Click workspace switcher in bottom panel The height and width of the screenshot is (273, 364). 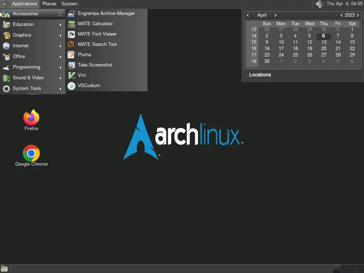[348, 269]
